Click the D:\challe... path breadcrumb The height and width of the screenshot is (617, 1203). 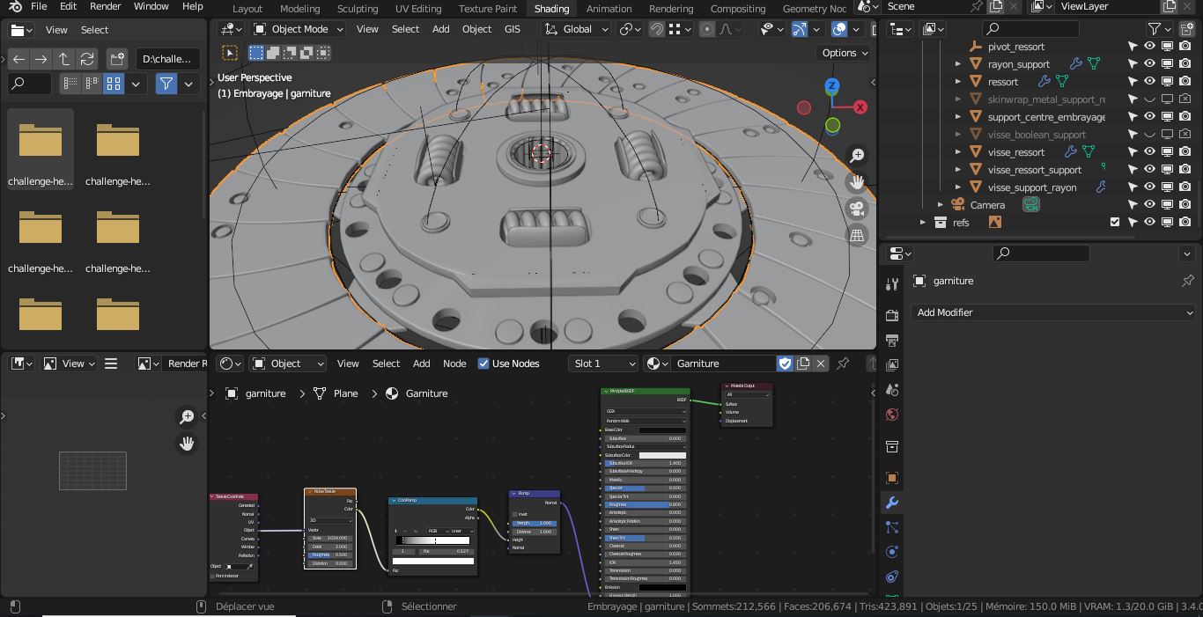click(x=167, y=58)
